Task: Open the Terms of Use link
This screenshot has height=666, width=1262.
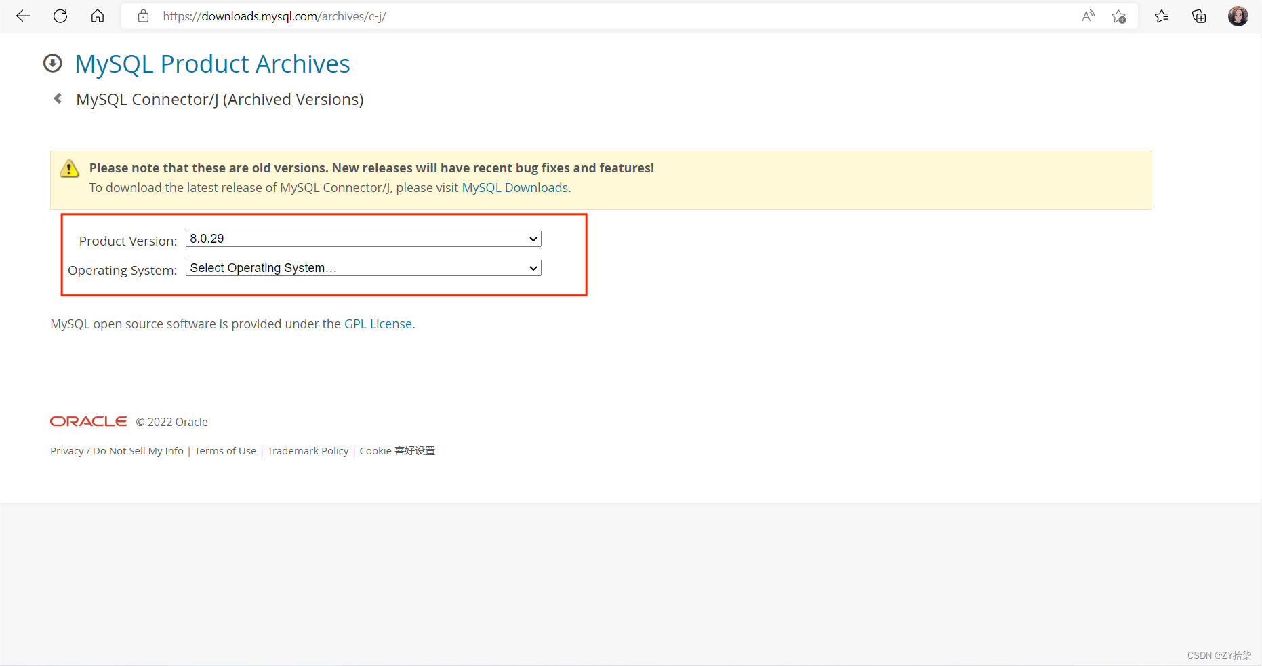Action: [x=226, y=451]
